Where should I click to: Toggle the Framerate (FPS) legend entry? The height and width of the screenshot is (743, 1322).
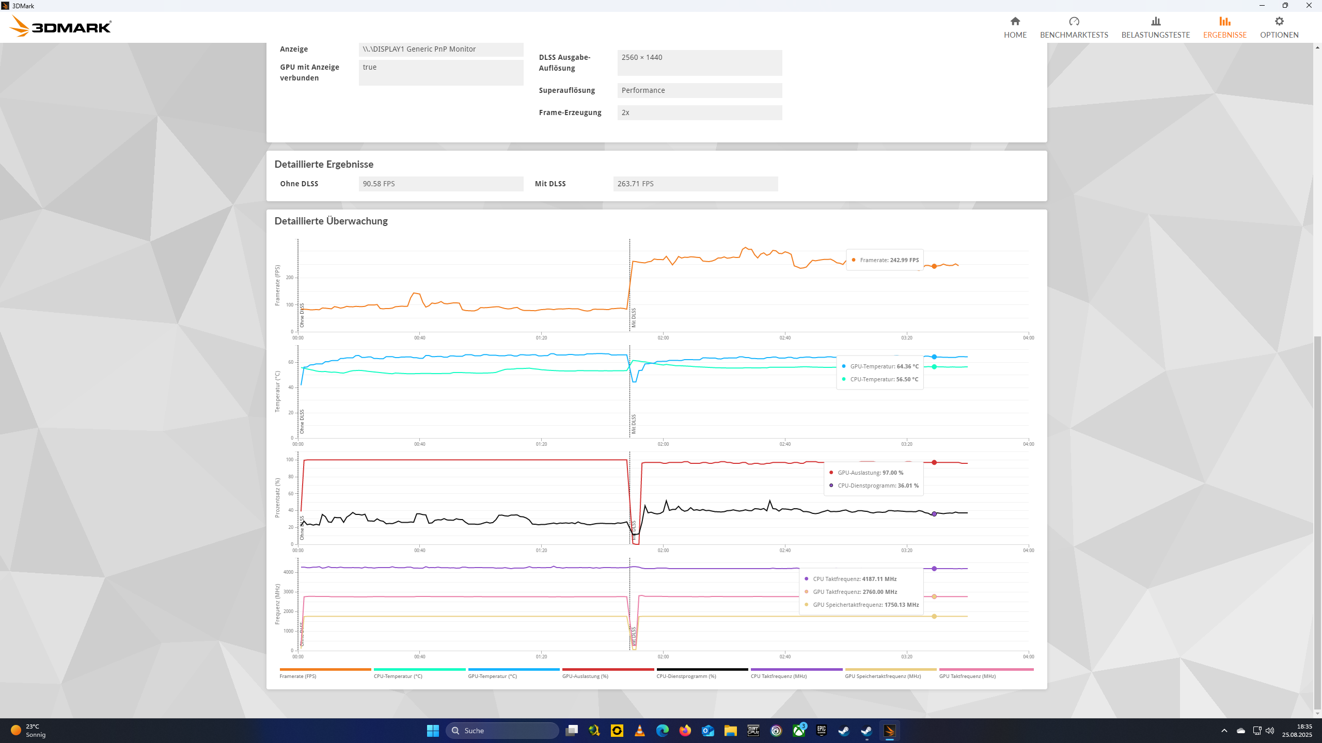pos(298,676)
